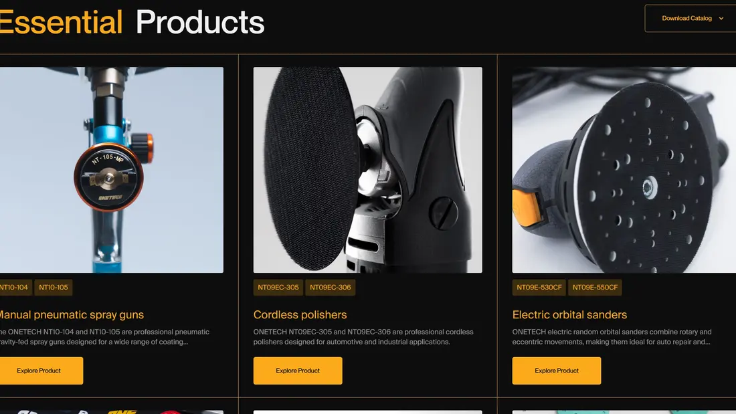Explore Product for electric orbital sanders
The image size is (736, 414).
[x=556, y=371]
